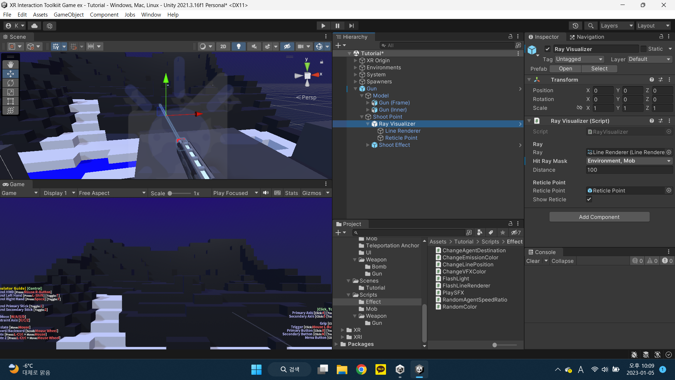The height and width of the screenshot is (380, 675).
Task: Collapse the Gun object in Hierarchy
Action: point(355,89)
